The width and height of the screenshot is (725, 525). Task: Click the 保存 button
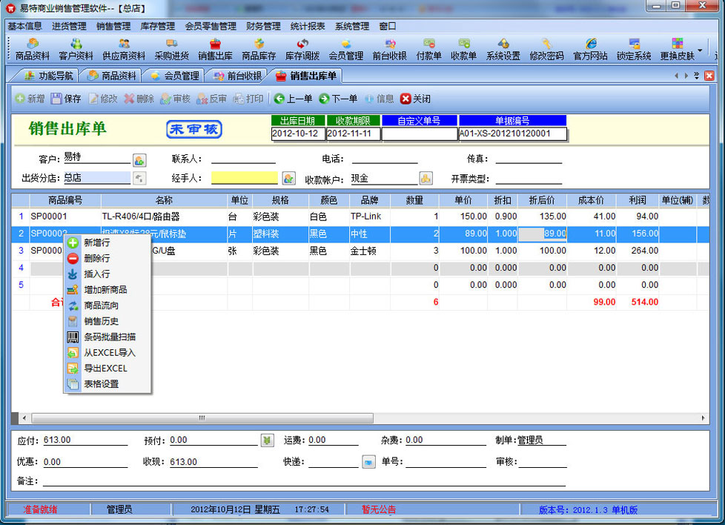tap(66, 99)
